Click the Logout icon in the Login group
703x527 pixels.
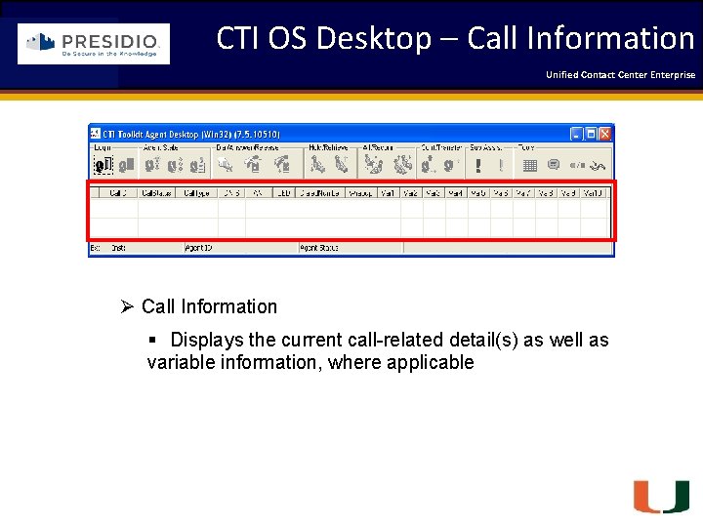[126, 165]
